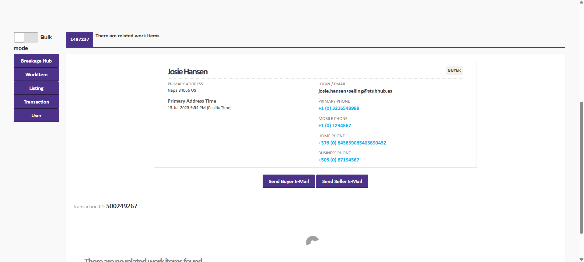Select work item tab 1497237
The height and width of the screenshot is (262, 584).
click(x=79, y=39)
